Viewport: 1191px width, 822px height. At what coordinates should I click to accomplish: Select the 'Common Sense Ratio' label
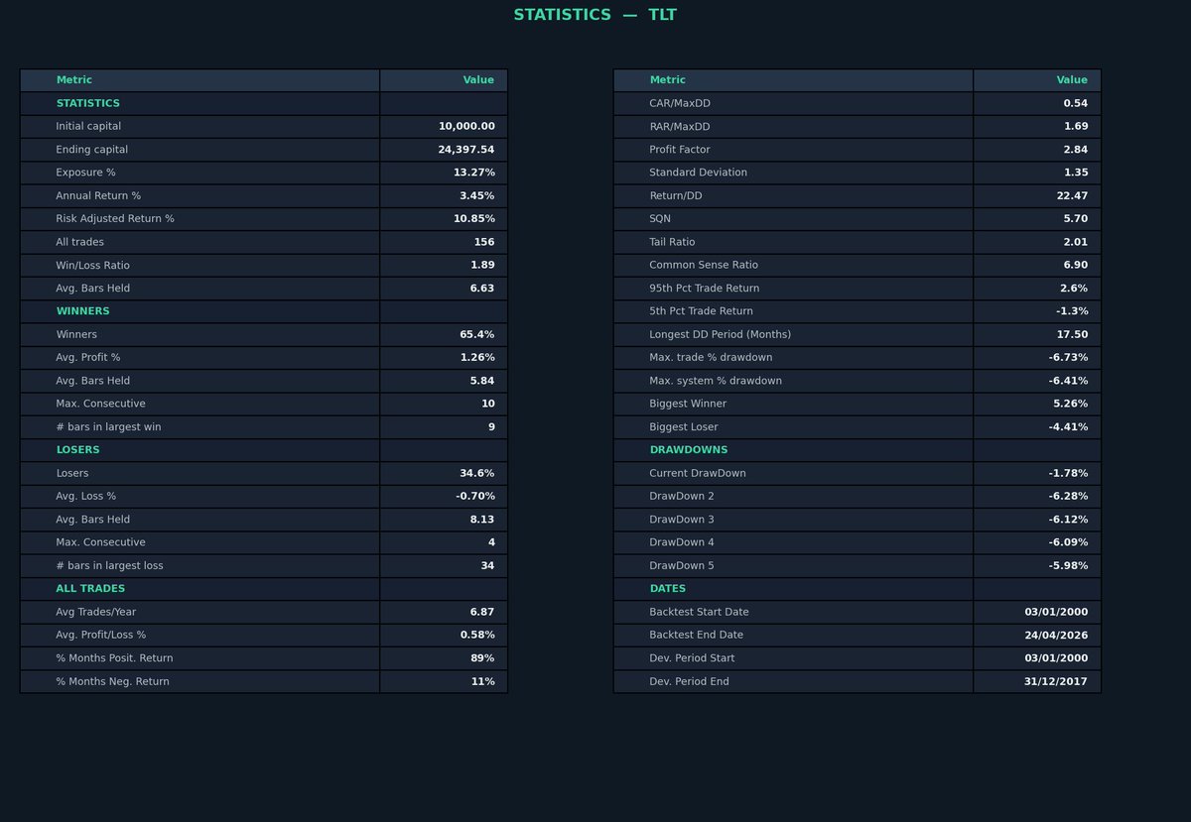[x=704, y=266]
